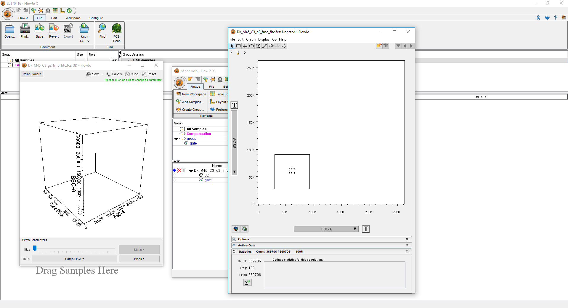This screenshot has width=568, height=308.
Task: Open the FSC-A X-axis parameter dropdown
Action: click(326, 229)
